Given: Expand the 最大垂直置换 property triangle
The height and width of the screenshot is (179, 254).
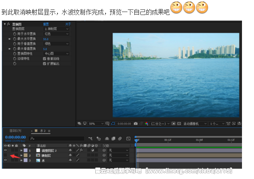Looking at the screenshot, I should tap(9, 49).
